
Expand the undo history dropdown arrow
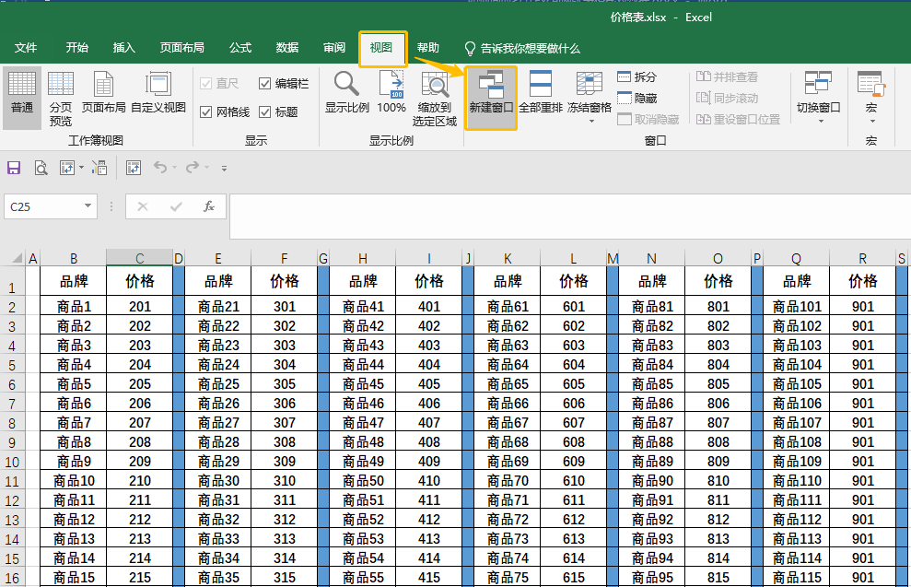174,168
